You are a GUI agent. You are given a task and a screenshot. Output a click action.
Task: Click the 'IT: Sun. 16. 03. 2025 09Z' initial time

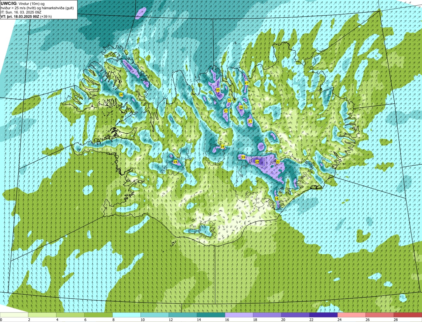click(x=21, y=12)
